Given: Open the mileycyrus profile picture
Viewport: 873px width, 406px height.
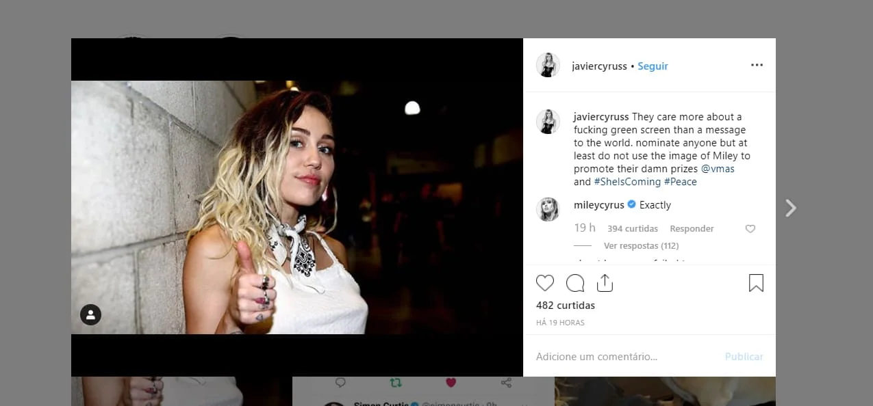Looking at the screenshot, I should click(x=548, y=210).
